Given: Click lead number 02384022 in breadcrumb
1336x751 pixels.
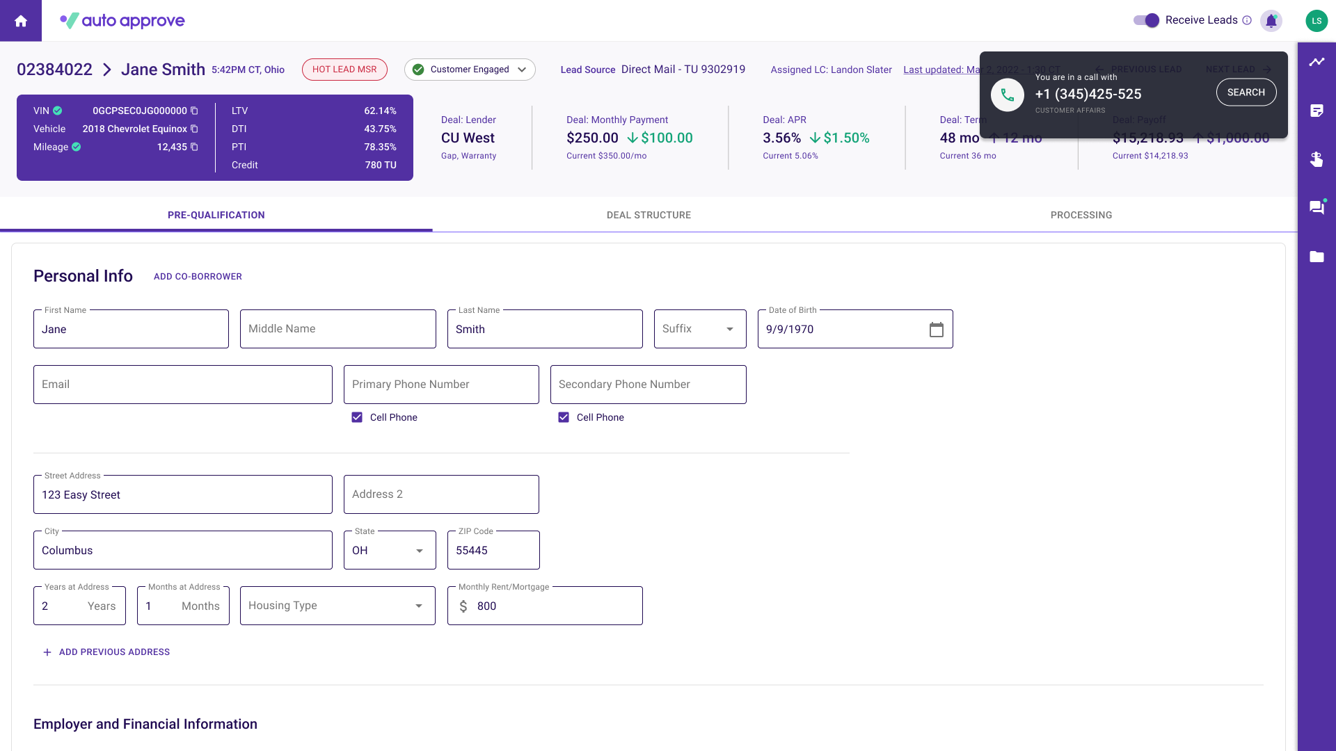Looking at the screenshot, I should tap(54, 70).
